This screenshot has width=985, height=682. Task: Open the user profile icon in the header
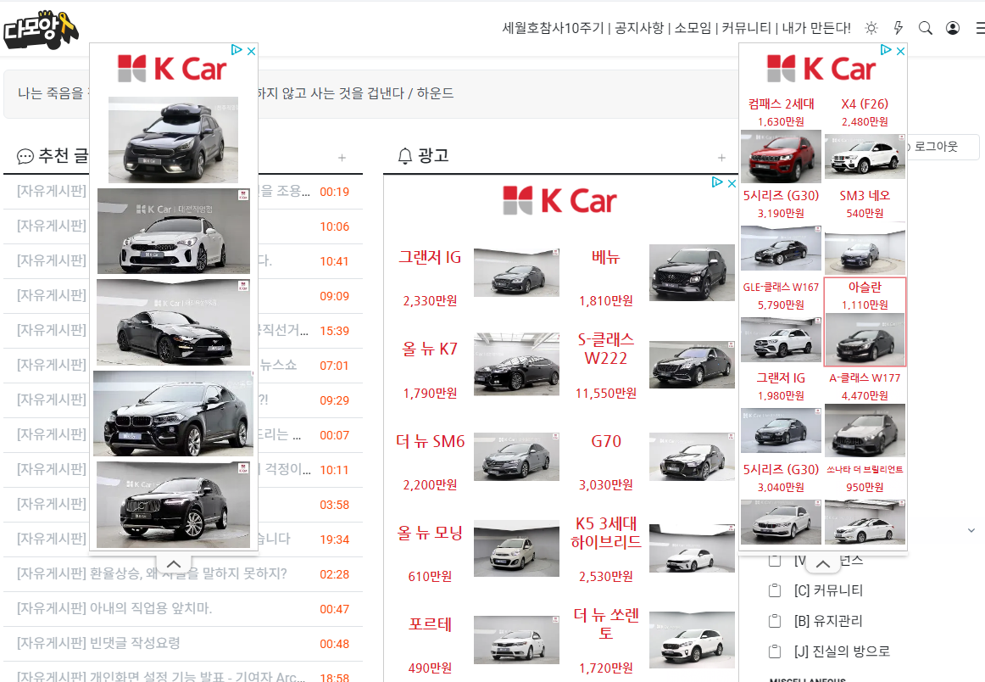(953, 28)
